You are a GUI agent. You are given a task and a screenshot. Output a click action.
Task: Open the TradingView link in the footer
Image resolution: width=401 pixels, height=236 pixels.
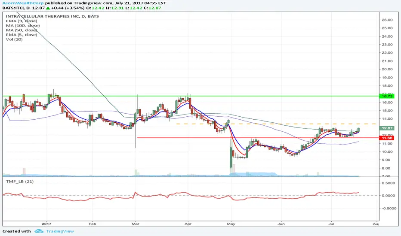point(60,231)
